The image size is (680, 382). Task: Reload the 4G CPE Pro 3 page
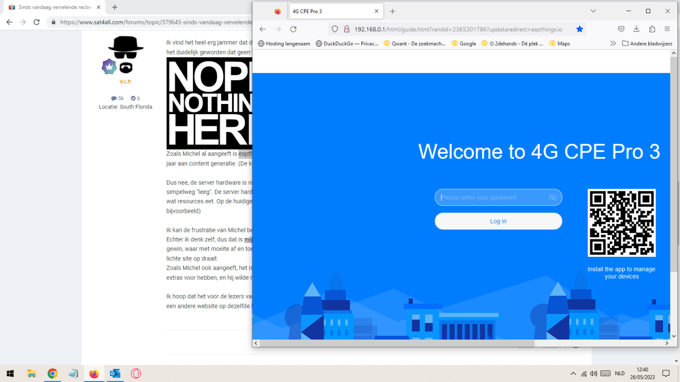(x=293, y=29)
